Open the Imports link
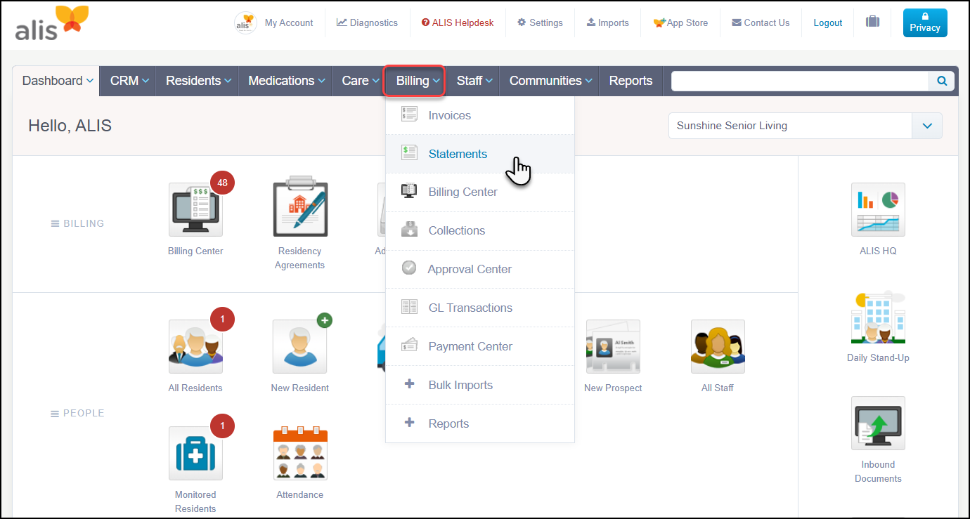This screenshot has width=970, height=519. [608, 22]
